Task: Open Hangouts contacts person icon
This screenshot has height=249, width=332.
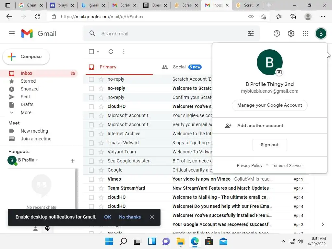Action: click(36, 229)
